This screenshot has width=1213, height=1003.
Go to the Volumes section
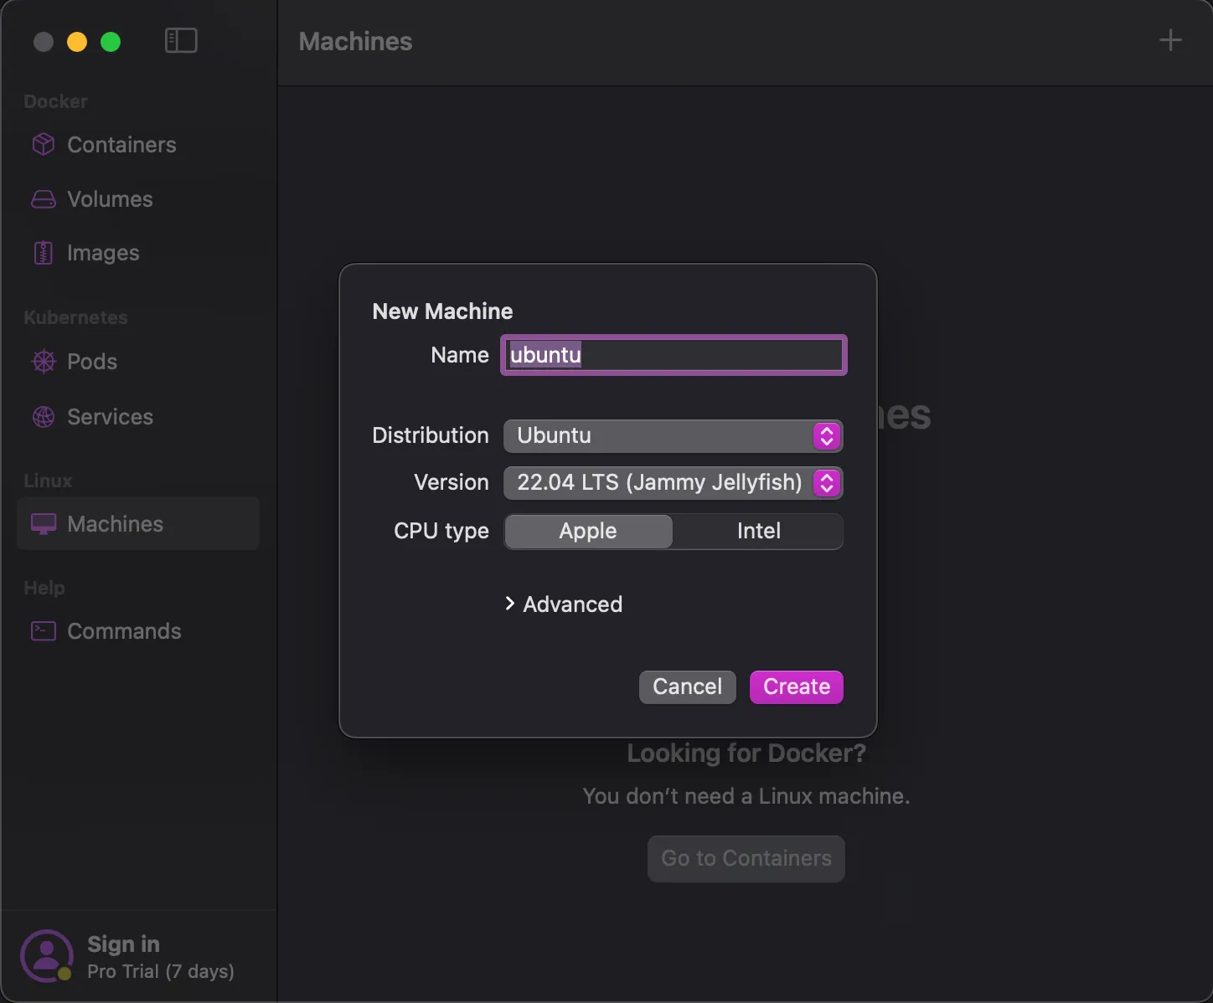click(138, 199)
